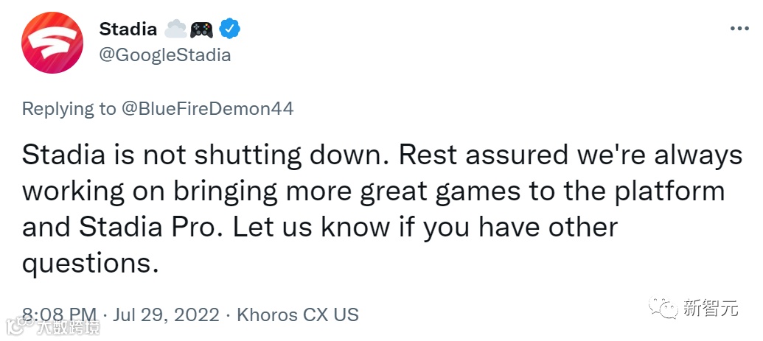Click the 大数跨境 watermark logo icon
The height and width of the screenshot is (341, 763).
(20, 327)
